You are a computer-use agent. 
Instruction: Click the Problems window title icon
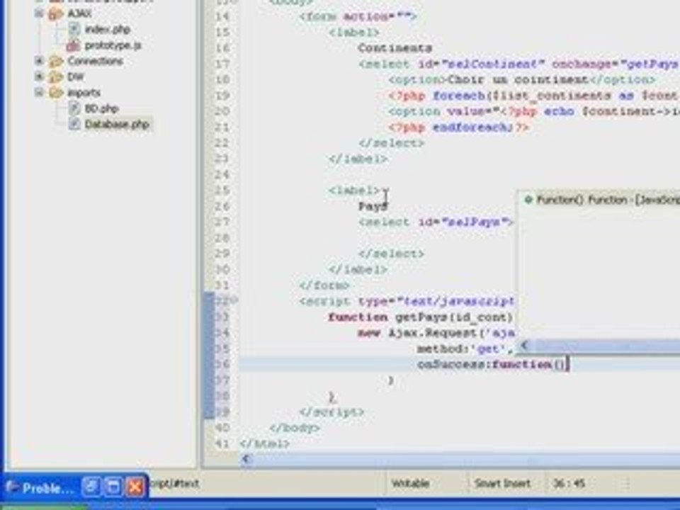12,487
